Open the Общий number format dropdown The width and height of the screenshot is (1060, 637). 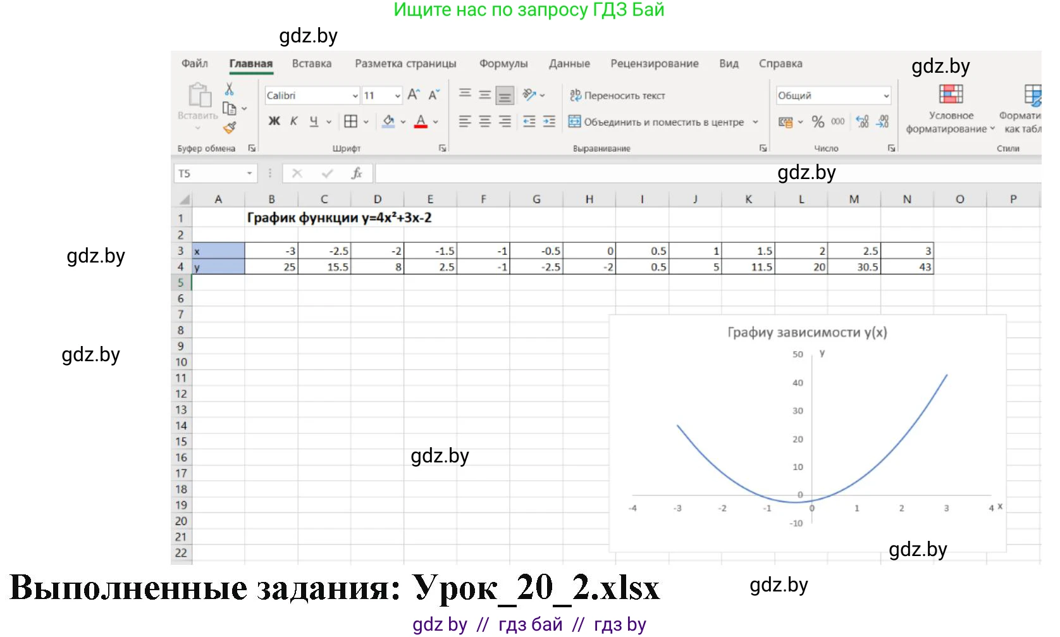click(x=887, y=96)
